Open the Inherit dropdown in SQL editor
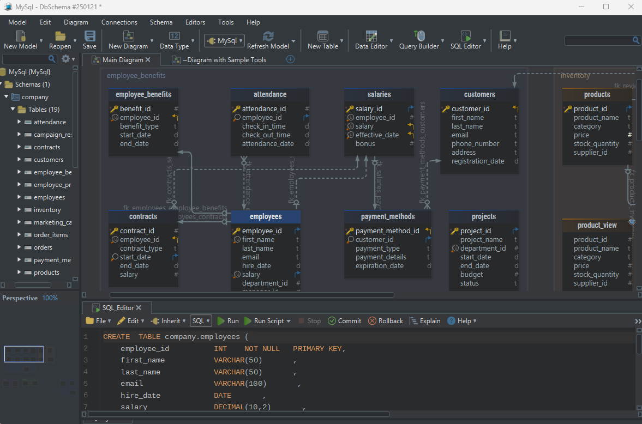This screenshot has width=642, height=424. pos(169,321)
